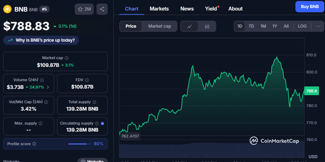
Task: Click the Buy BNB button
Action: click(x=310, y=7)
